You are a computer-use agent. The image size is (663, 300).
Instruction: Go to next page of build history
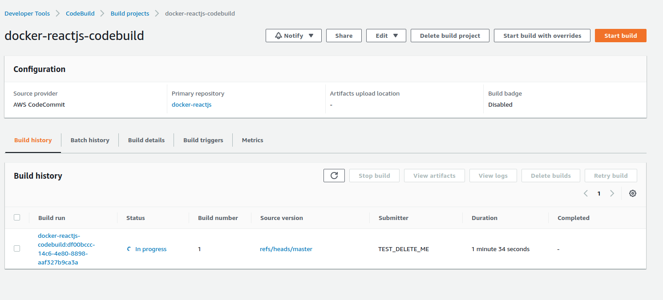[612, 193]
